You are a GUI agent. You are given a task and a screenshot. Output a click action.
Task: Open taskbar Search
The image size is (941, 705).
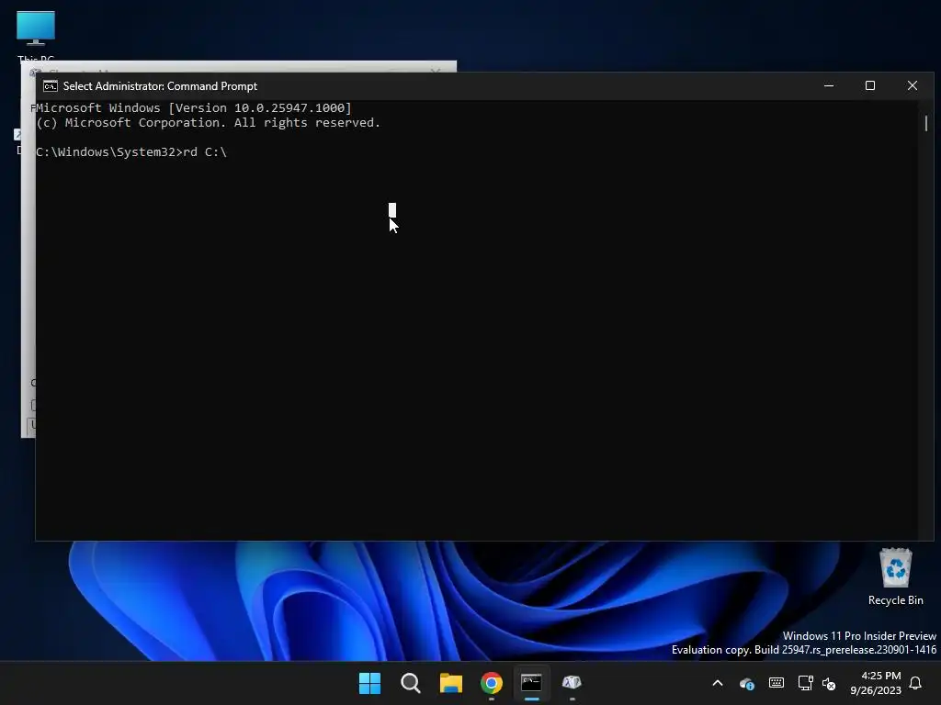[411, 683]
